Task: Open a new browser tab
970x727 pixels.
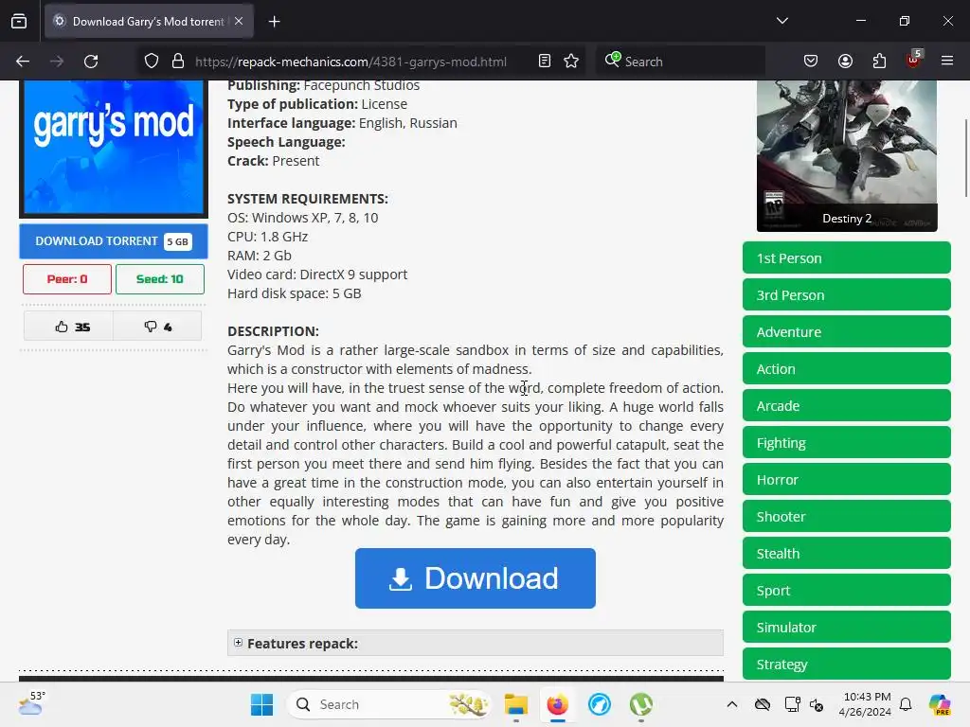Action: [274, 22]
